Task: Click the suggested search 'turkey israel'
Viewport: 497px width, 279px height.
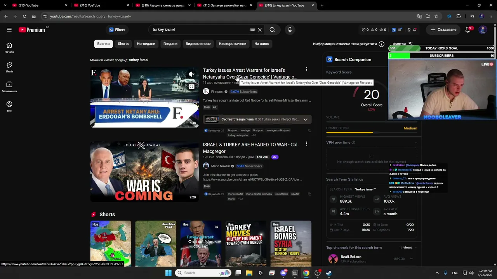Action: point(139,60)
